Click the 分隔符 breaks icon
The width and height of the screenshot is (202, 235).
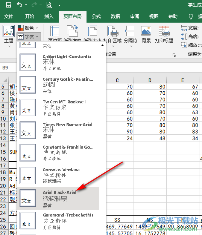click(x=130, y=31)
